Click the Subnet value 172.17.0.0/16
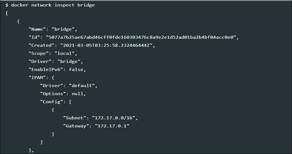292x154 pixels. pyautogui.click(x=114, y=118)
